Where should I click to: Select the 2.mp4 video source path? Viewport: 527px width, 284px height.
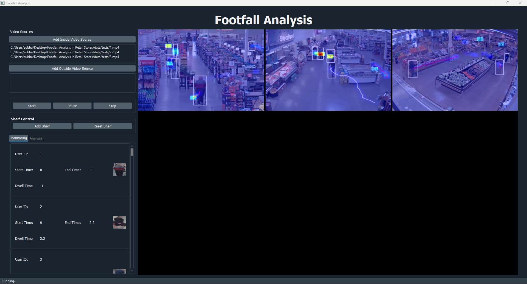tap(65, 52)
